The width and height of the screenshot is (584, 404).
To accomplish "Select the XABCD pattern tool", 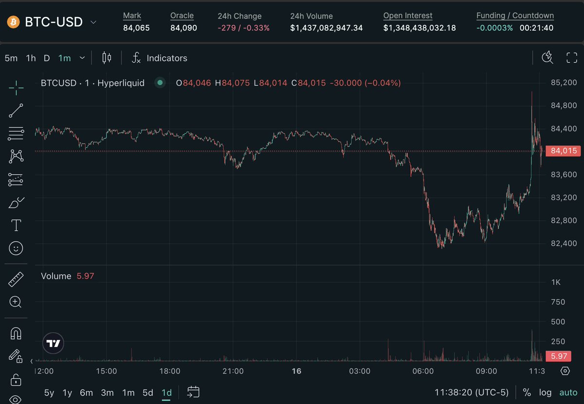I will (x=16, y=156).
